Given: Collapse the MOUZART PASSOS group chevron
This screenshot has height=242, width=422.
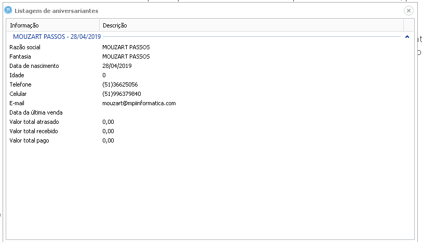Looking at the screenshot, I should click(407, 37).
